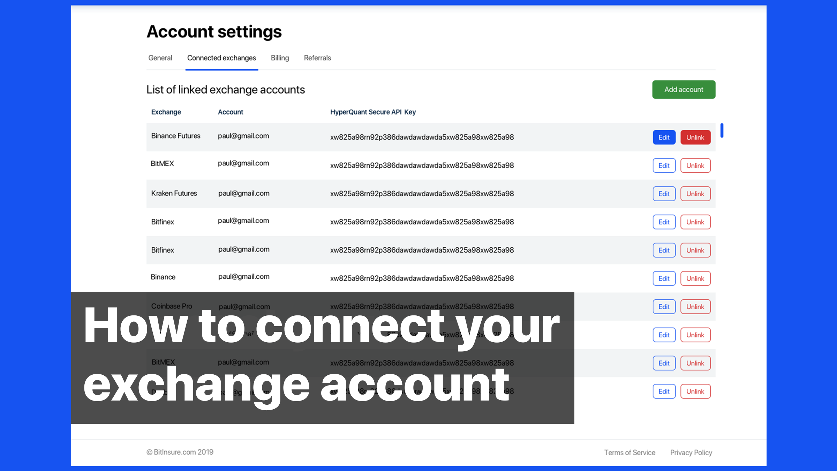Image resolution: width=837 pixels, height=471 pixels.
Task: Click the HyperQuant Secure API Key header
Action: [x=373, y=112]
